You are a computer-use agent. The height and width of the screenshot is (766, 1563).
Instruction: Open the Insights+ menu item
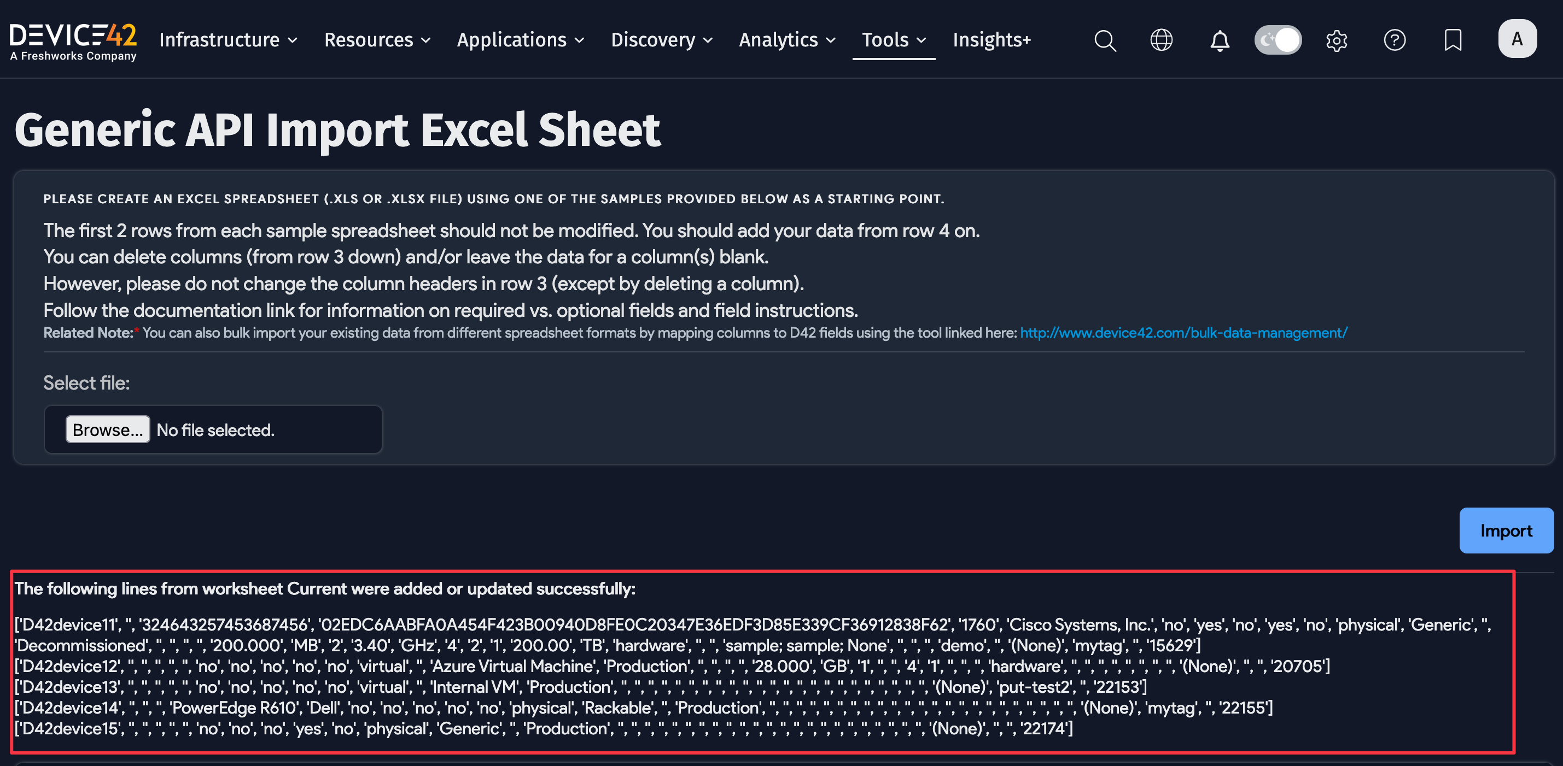point(992,40)
